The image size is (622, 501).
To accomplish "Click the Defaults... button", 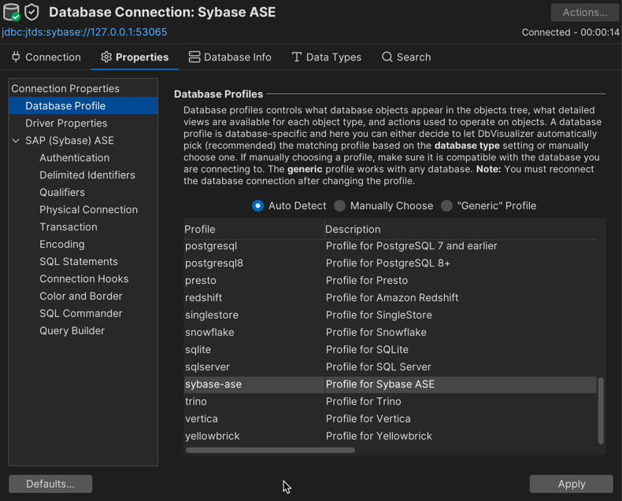I will pyautogui.click(x=50, y=484).
